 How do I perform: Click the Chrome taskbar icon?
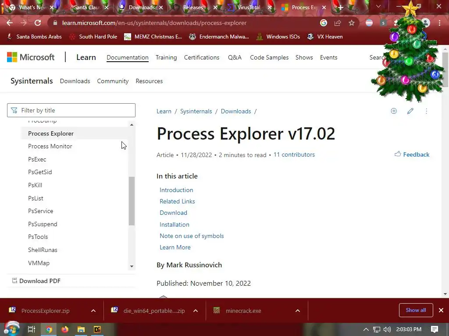click(x=49, y=329)
